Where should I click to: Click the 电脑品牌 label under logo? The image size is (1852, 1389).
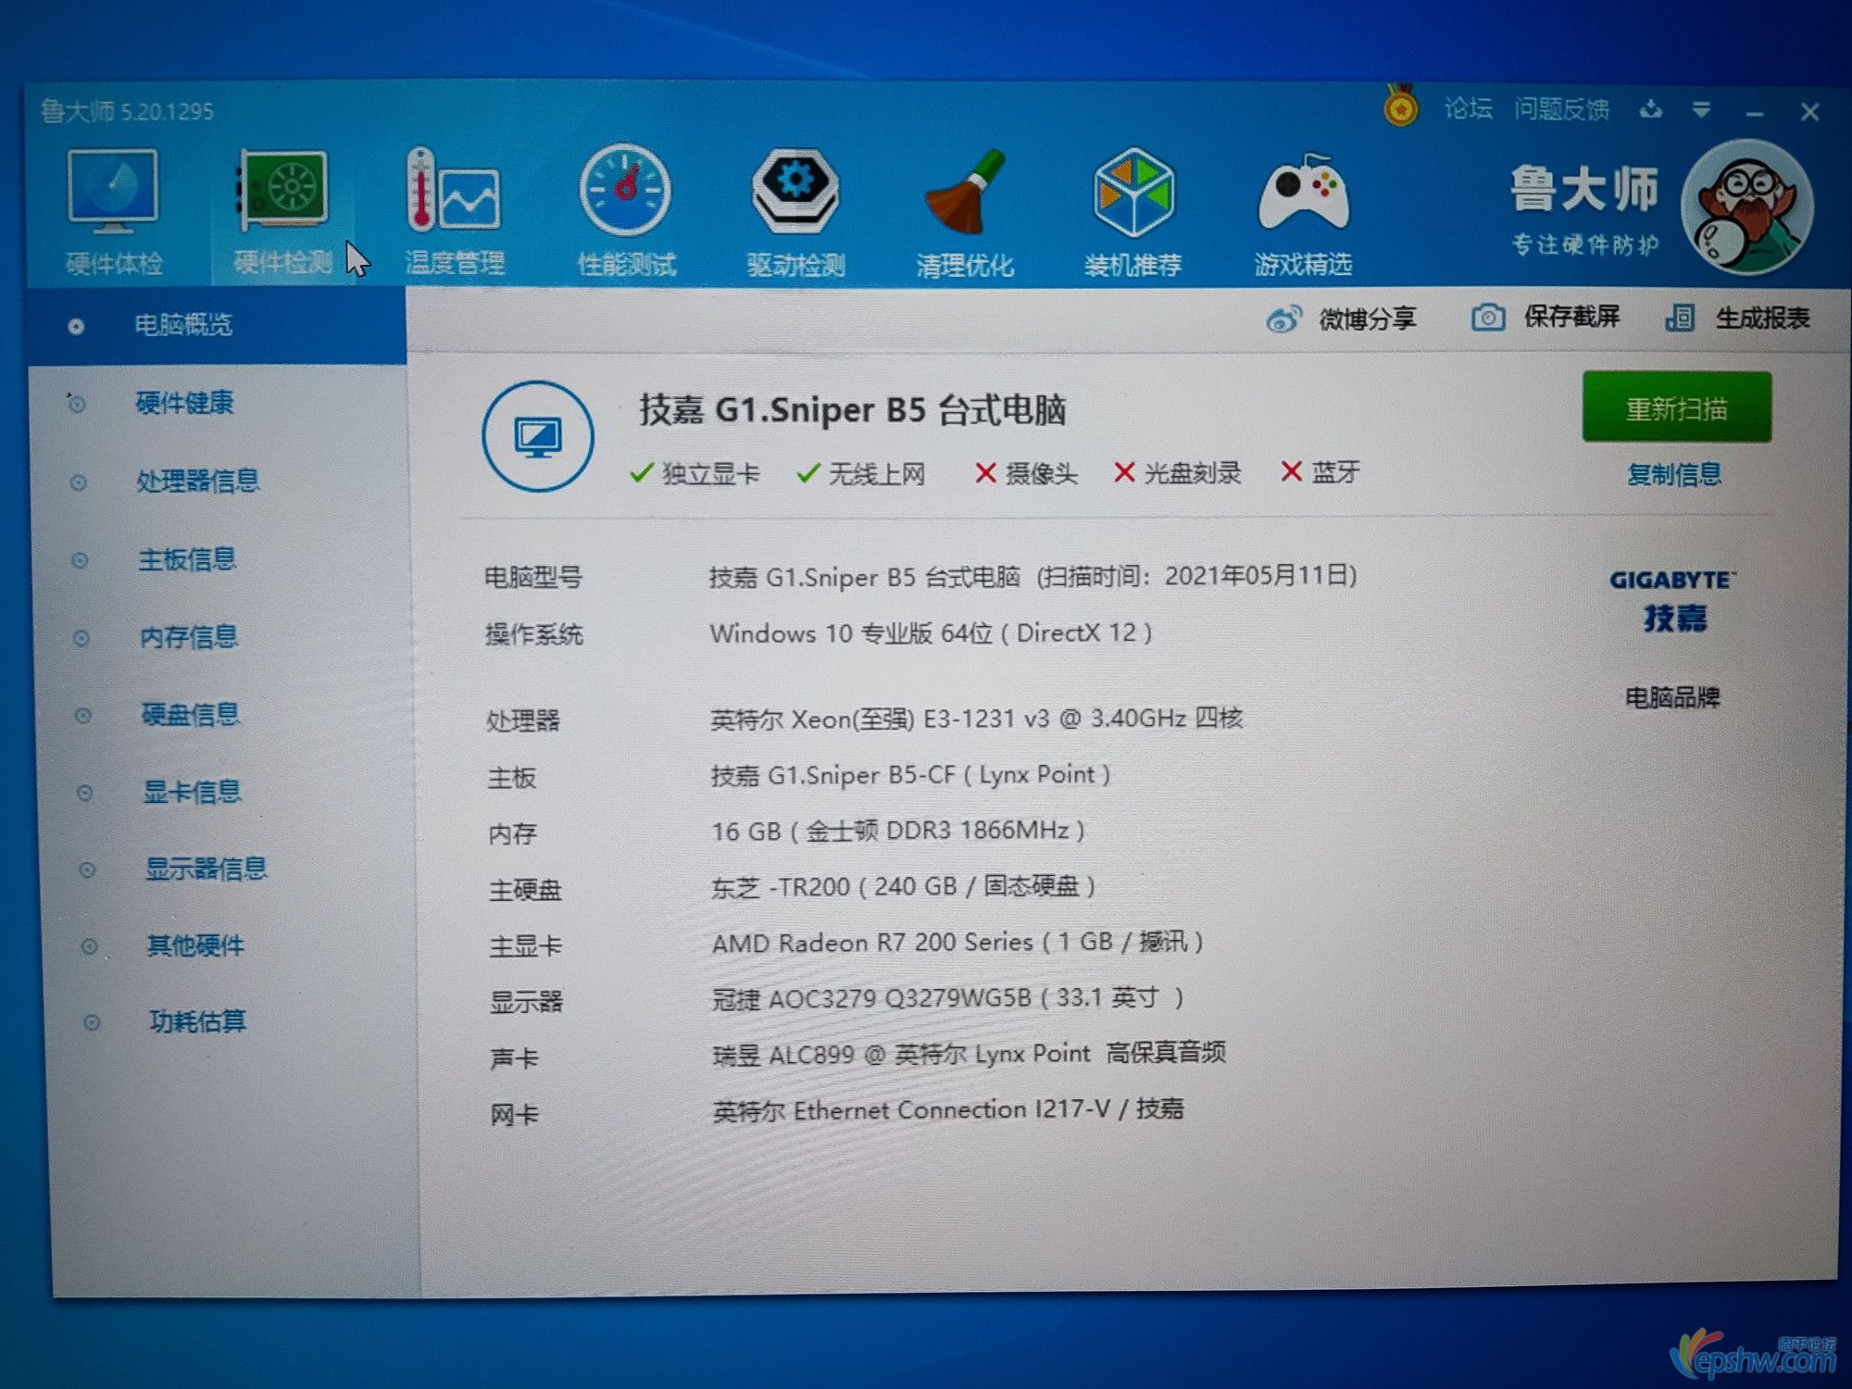tap(1672, 697)
